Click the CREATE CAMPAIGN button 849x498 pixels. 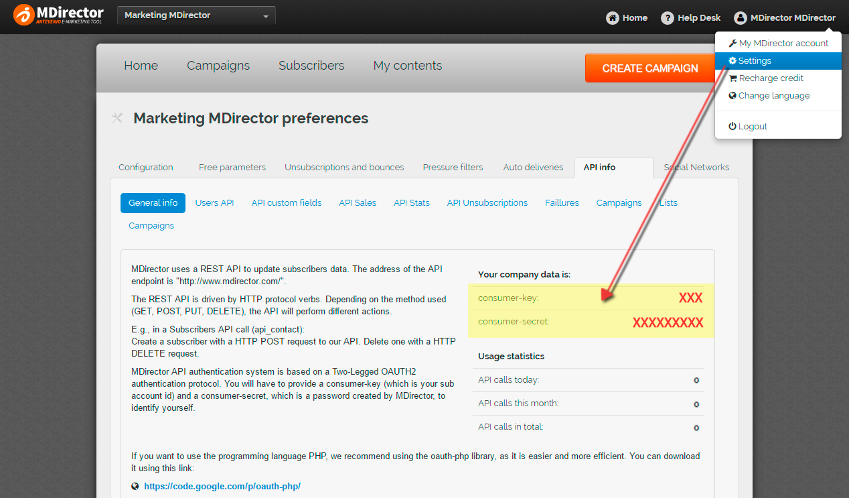pyautogui.click(x=650, y=68)
